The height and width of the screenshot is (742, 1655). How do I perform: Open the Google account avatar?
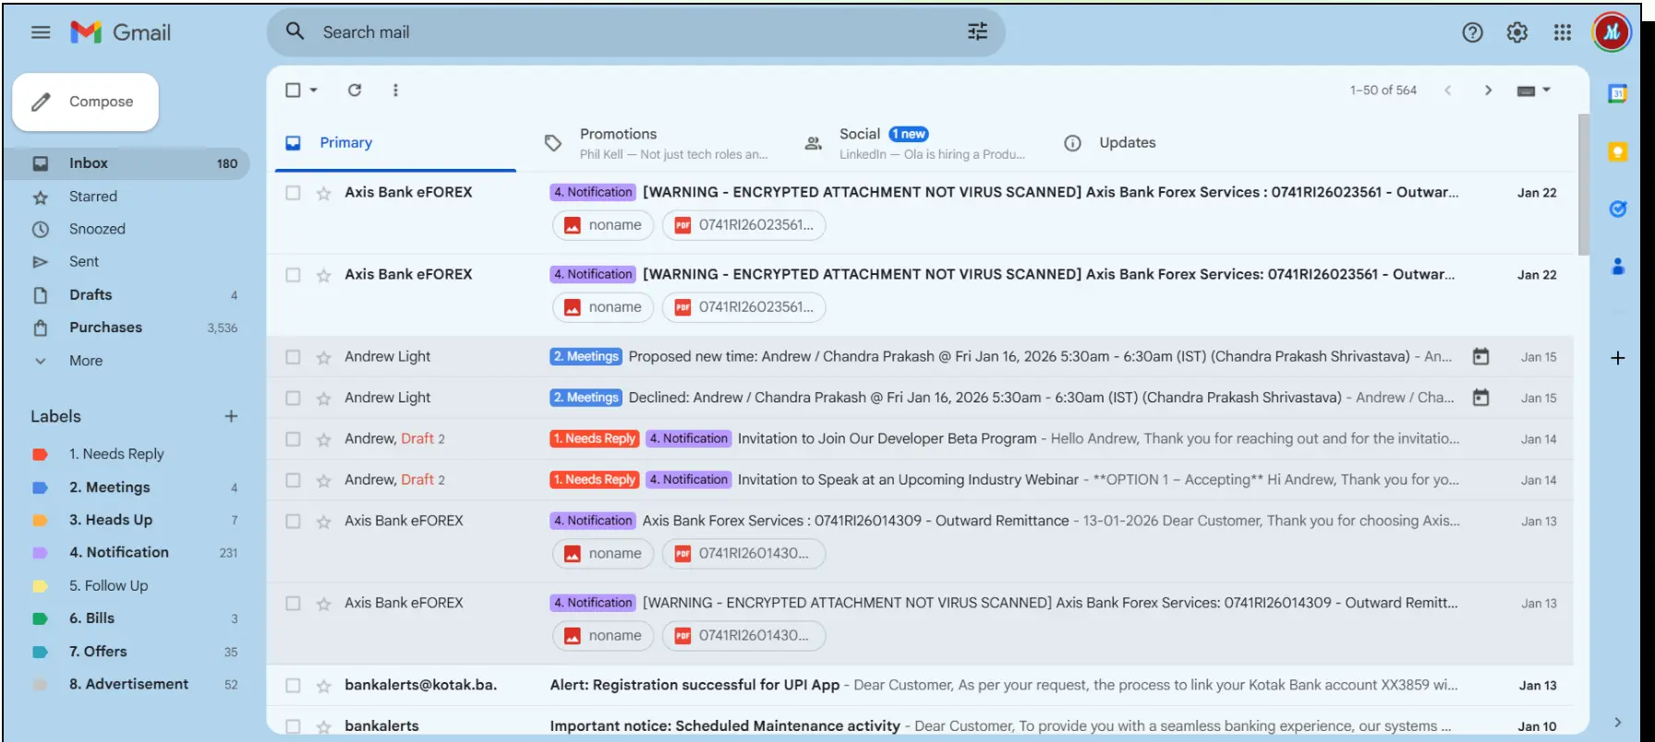1612,32
